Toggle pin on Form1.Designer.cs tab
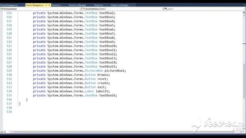This screenshot has width=246, height=138. pos(46,5)
